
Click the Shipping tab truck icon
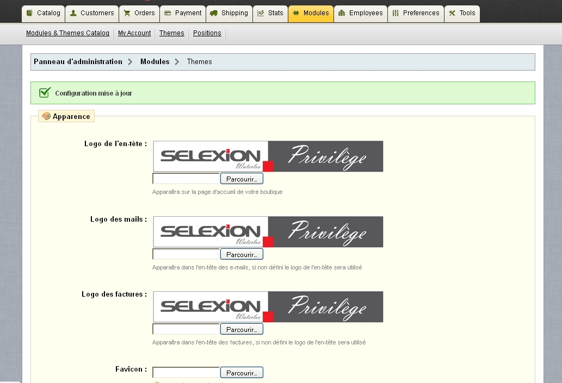214,13
